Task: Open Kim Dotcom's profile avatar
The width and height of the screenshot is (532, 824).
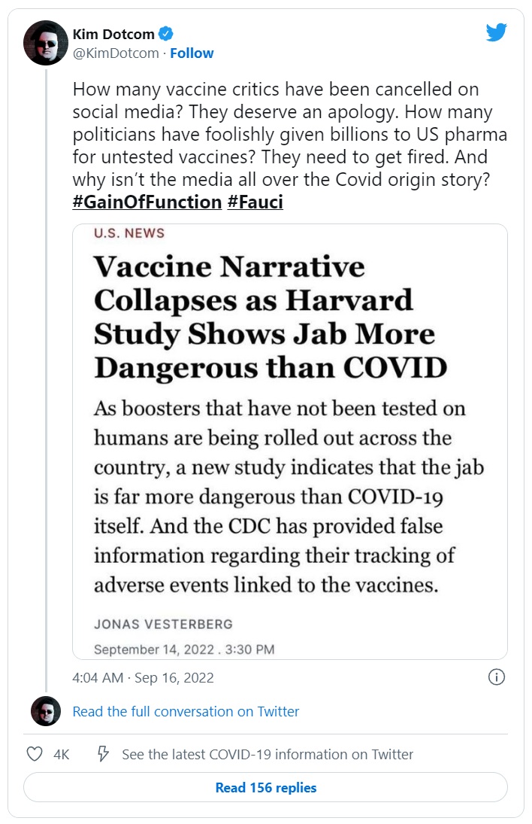Action: click(47, 44)
